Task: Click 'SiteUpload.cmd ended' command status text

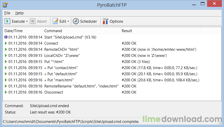Action: (x=49, y=106)
